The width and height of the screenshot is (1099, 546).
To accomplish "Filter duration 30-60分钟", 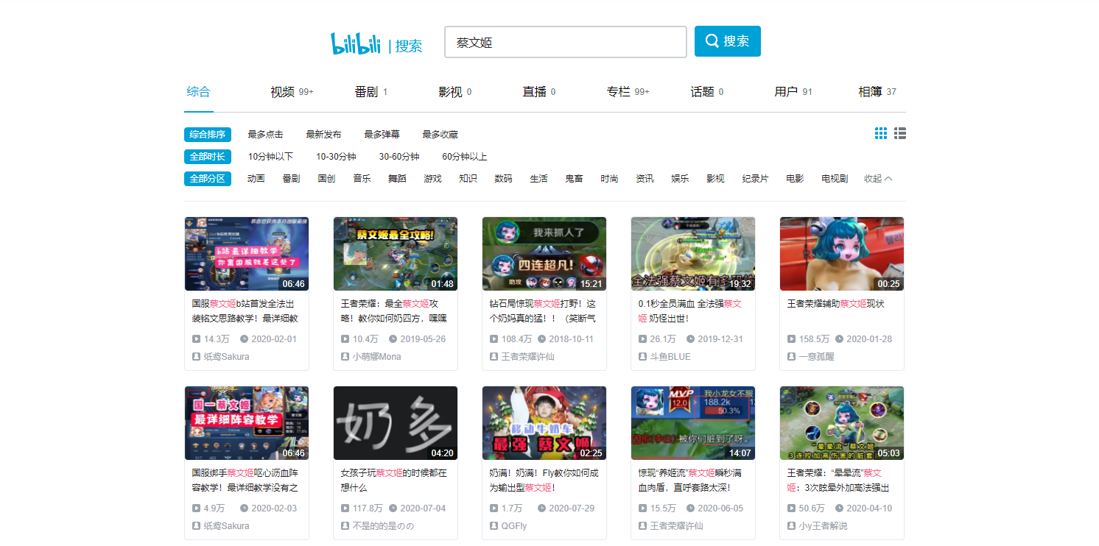I will click(x=399, y=157).
